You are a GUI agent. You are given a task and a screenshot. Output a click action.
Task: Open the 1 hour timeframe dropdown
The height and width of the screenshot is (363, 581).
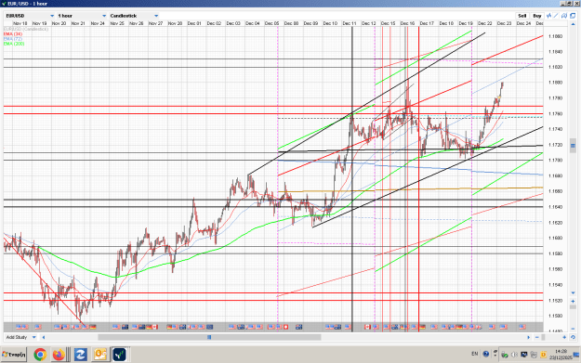82,16
